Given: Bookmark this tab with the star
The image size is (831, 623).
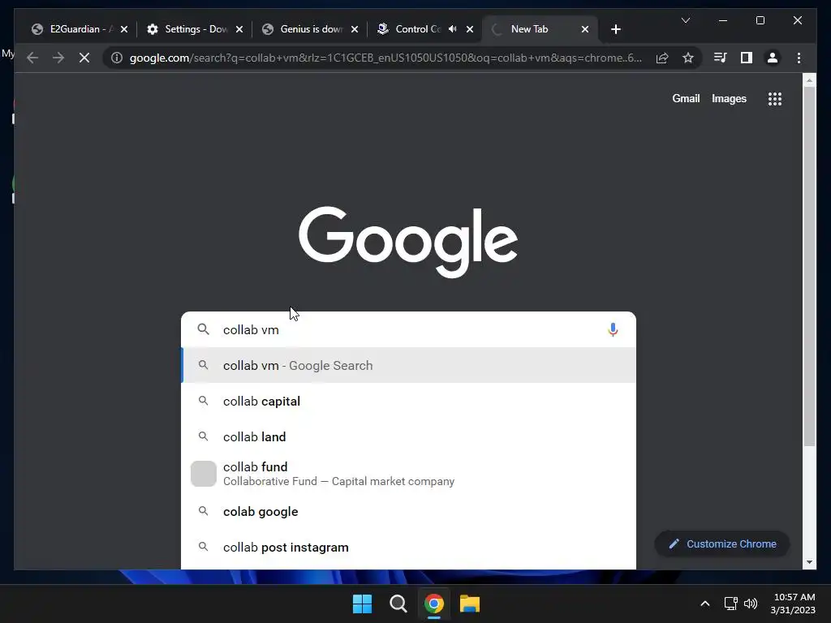Looking at the screenshot, I should (x=688, y=58).
